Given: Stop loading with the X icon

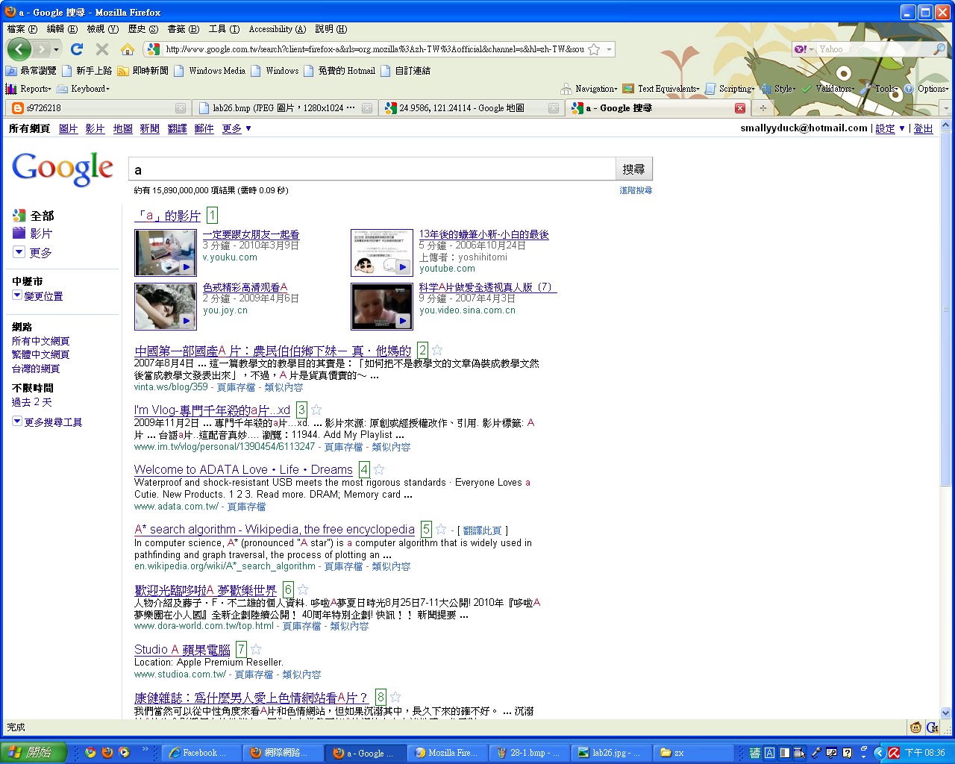Looking at the screenshot, I should tap(102, 49).
